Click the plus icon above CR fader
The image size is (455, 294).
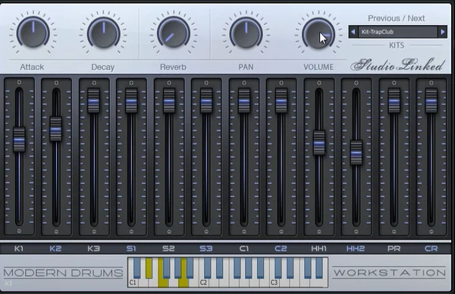point(431,83)
